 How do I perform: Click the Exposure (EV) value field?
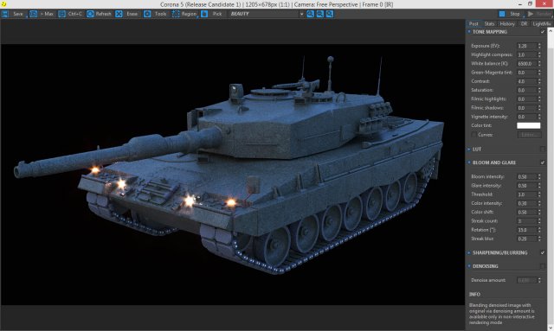point(527,46)
